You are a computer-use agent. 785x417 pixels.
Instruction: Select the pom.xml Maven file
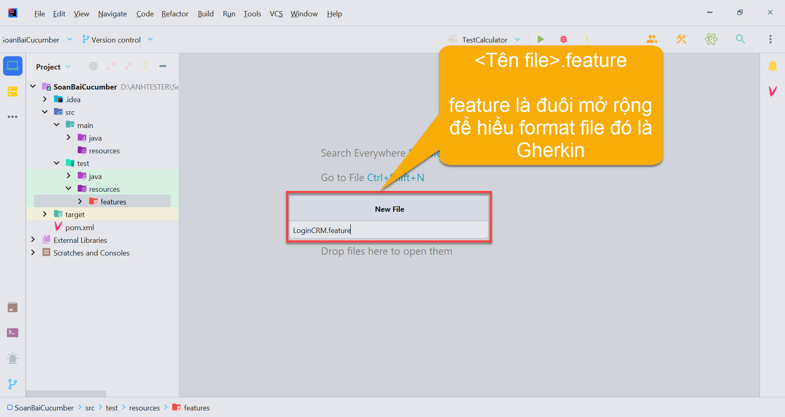[x=79, y=227]
